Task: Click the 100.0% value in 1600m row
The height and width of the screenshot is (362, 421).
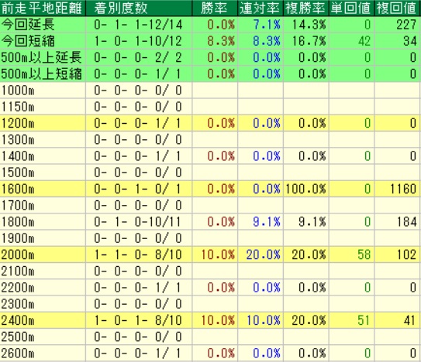Action: (x=305, y=190)
